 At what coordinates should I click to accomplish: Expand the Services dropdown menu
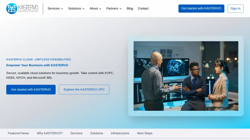click(55, 8)
